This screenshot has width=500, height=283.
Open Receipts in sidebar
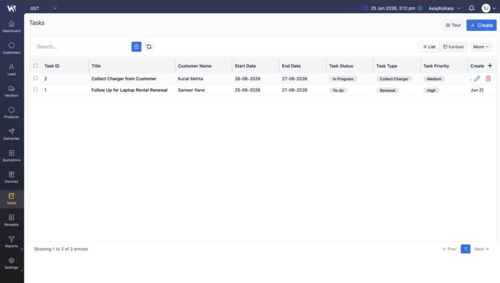[12, 221]
